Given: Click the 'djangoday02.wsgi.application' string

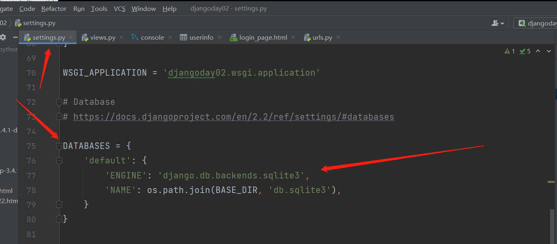Looking at the screenshot, I should click(x=242, y=73).
